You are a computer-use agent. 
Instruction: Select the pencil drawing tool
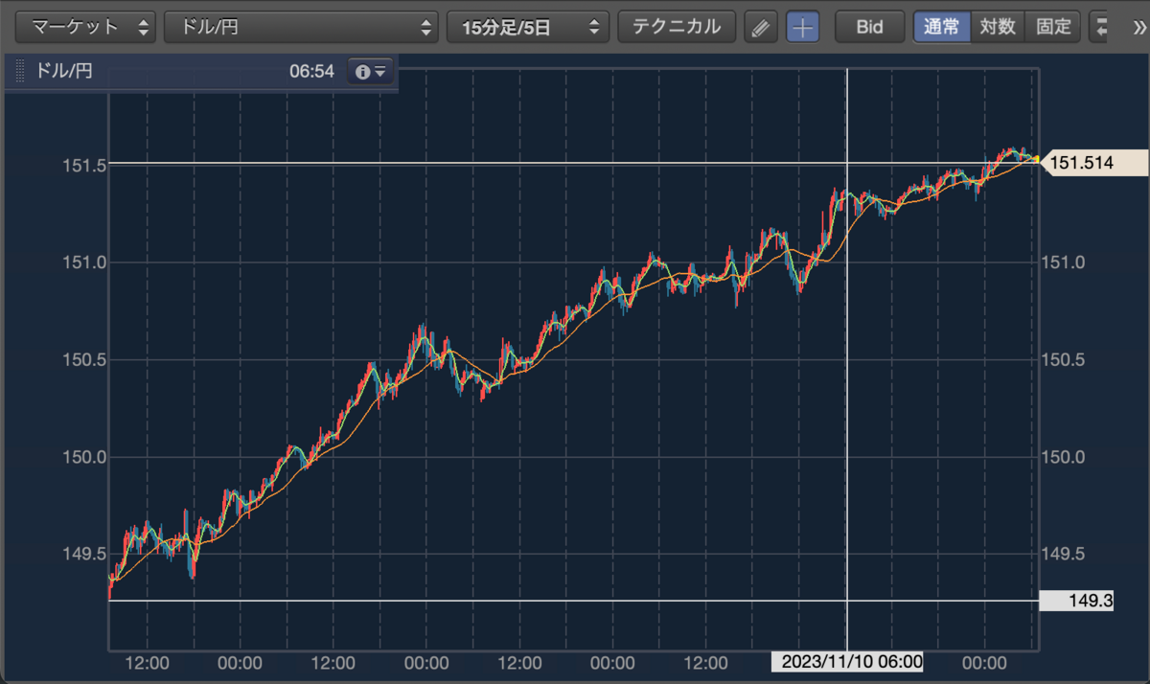point(760,27)
